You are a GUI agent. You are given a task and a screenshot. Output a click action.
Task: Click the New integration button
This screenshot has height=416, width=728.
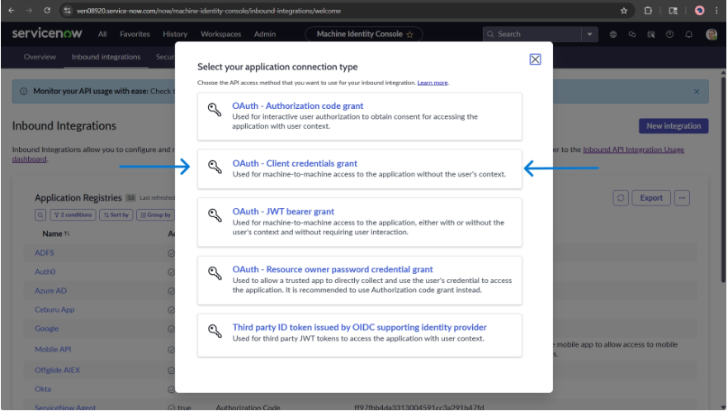[674, 125]
